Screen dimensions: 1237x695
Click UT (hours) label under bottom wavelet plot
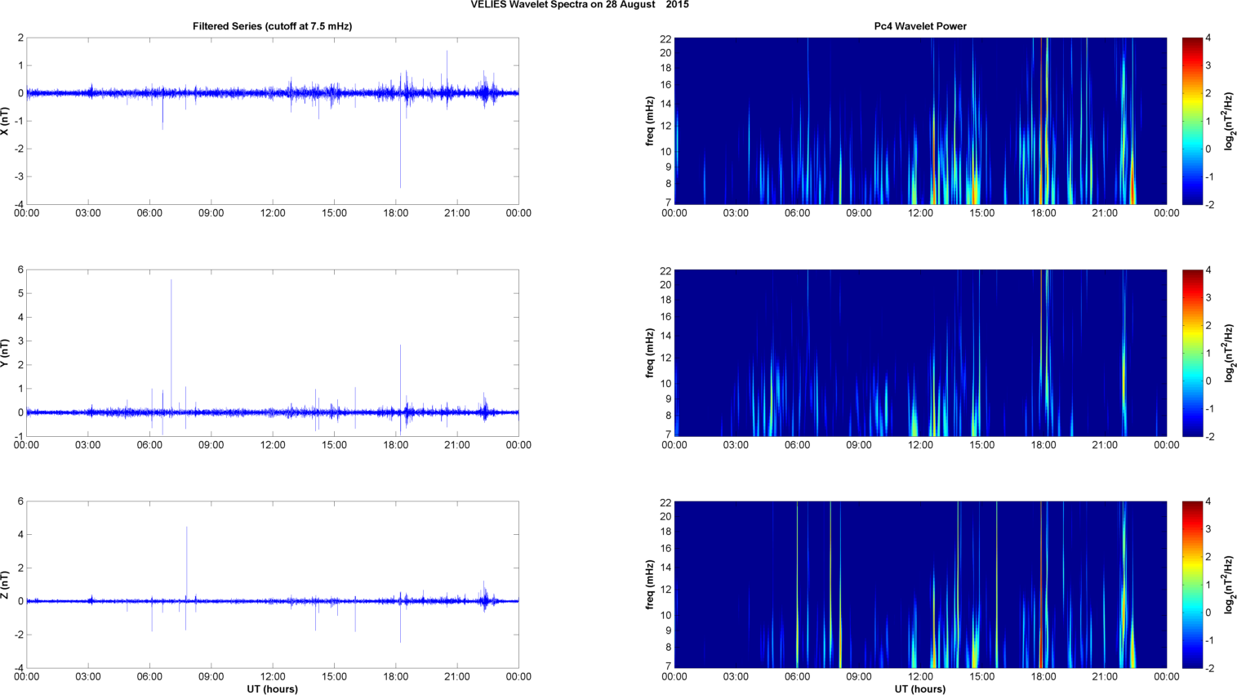pos(920,689)
